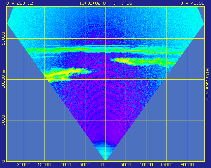
Task: Click horizontal-axis 5000 label right of 0 m
Action: [126, 165]
